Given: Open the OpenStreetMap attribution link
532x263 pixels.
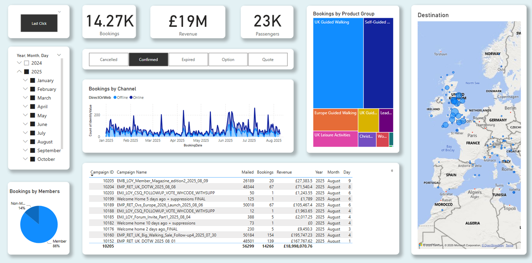Looking at the screenshot, I should point(493,245).
